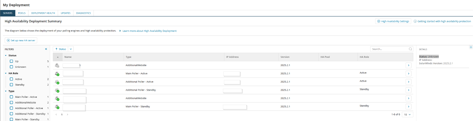Collapse the HA Role filter group
Image resolution: width=473 pixels, height=121 pixels.
coord(6,73)
